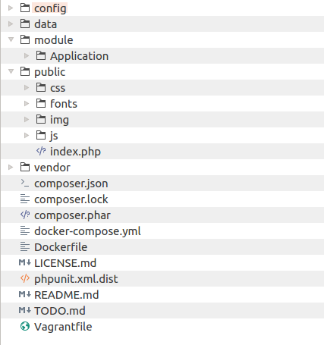Click the orange XML icon of phpunit.xml.dist
This screenshot has width=324, height=345.
pos(25,278)
